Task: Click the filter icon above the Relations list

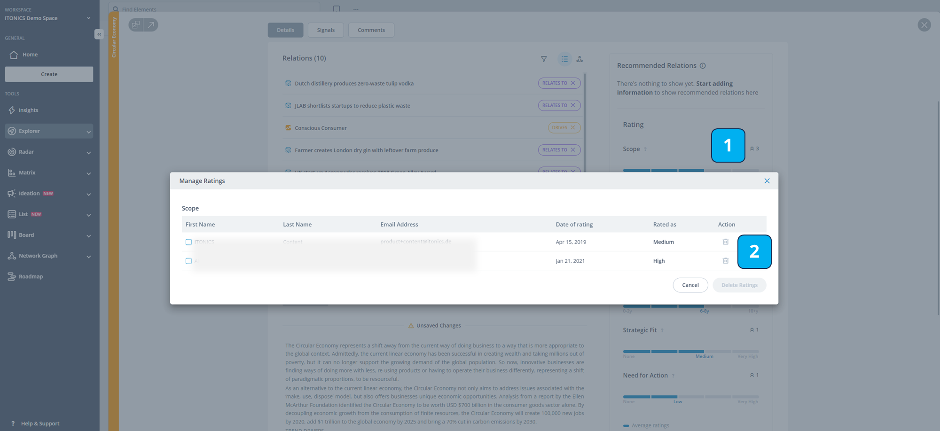Action: pyautogui.click(x=543, y=59)
